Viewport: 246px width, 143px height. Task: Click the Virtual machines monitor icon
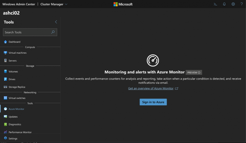5,53
